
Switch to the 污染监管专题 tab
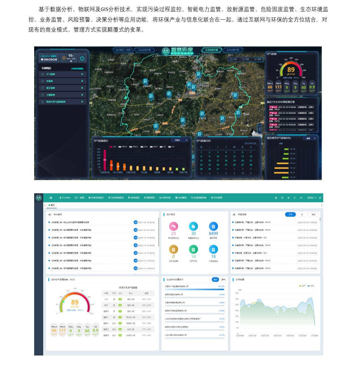pos(145,50)
